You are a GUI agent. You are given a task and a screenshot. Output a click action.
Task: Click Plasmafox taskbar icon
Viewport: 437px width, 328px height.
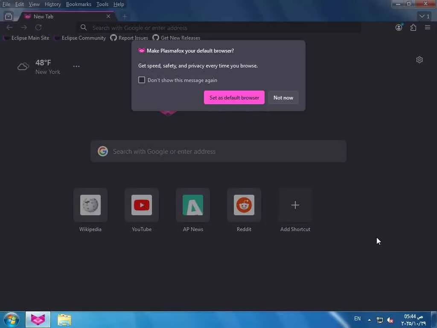[x=38, y=319]
